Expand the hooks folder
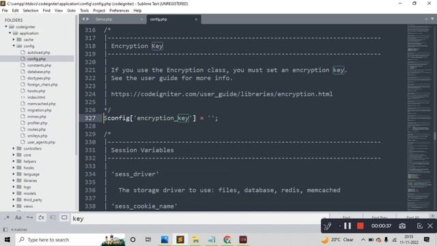Viewport: 437px width, 246px height. tap(14, 167)
